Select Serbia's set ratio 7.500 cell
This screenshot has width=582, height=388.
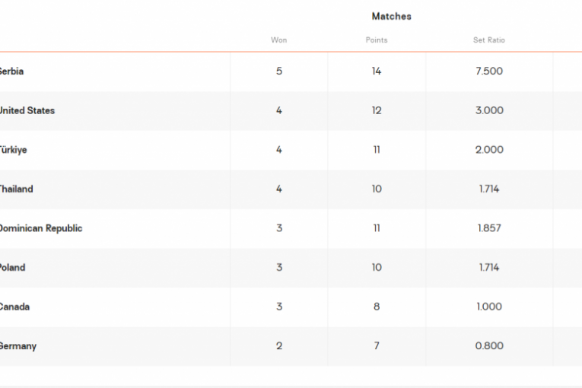[489, 72]
